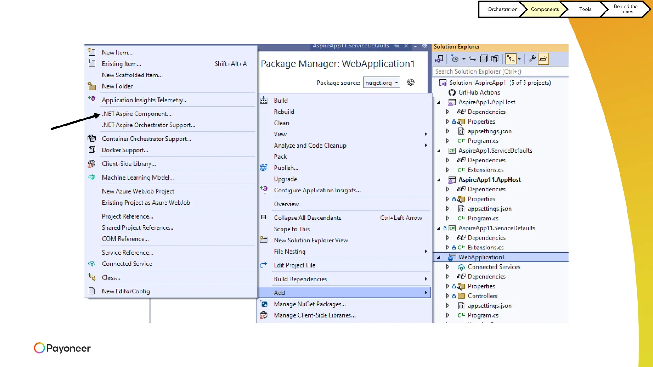Open the file nesting settings dropdown arrow

click(x=519, y=59)
